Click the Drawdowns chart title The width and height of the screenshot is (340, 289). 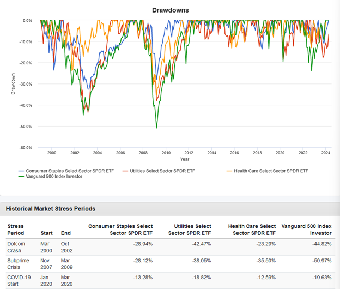pos(171,10)
